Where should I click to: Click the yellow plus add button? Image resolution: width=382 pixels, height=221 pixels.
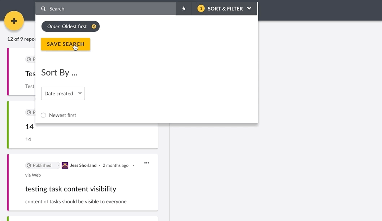[x=14, y=21]
